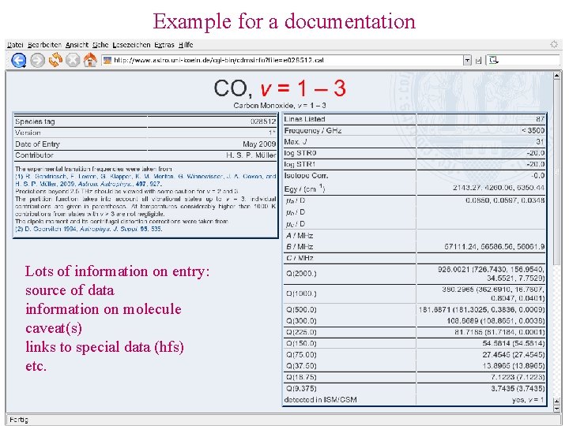Click the greyed Forward arrow button
569x426 pixels.
click(x=37, y=60)
